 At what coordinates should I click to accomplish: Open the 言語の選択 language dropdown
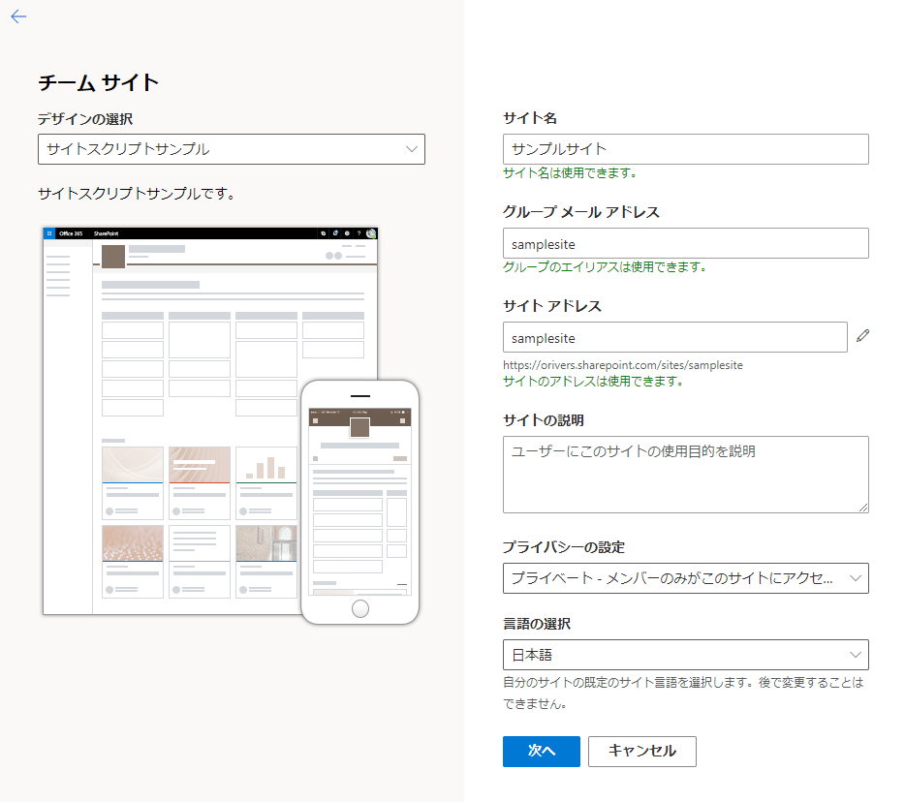(685, 655)
